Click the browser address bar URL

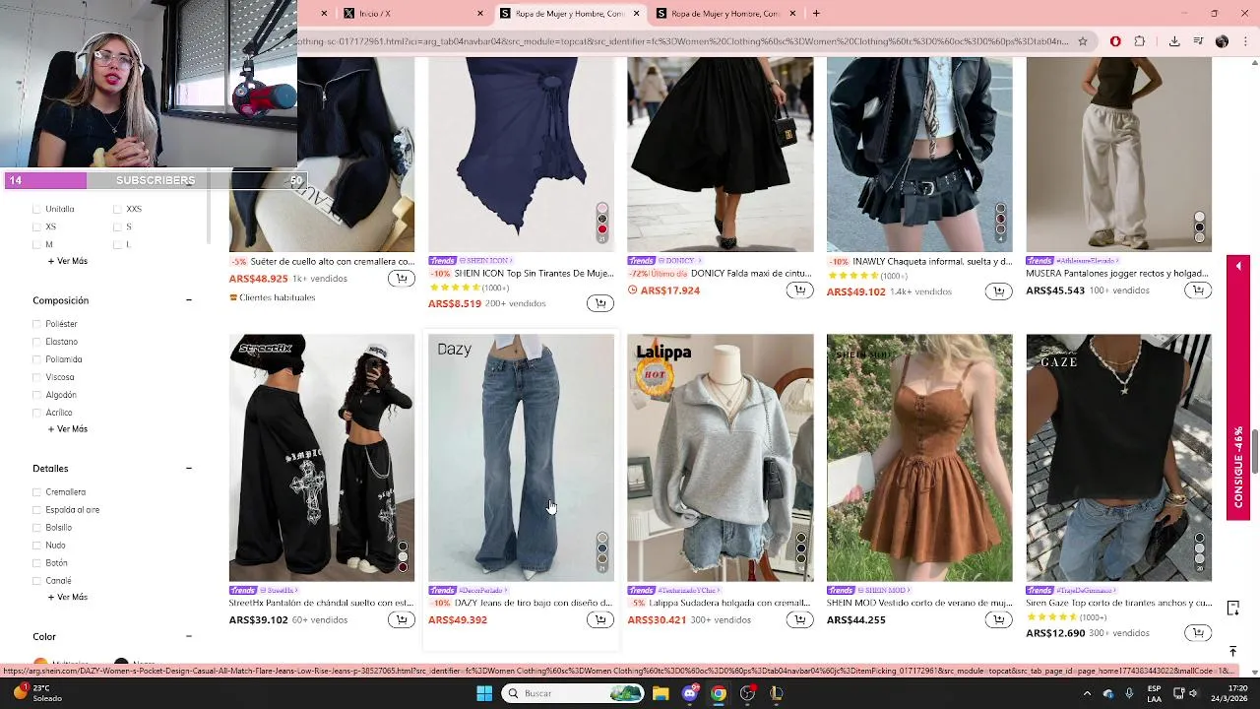(x=683, y=41)
